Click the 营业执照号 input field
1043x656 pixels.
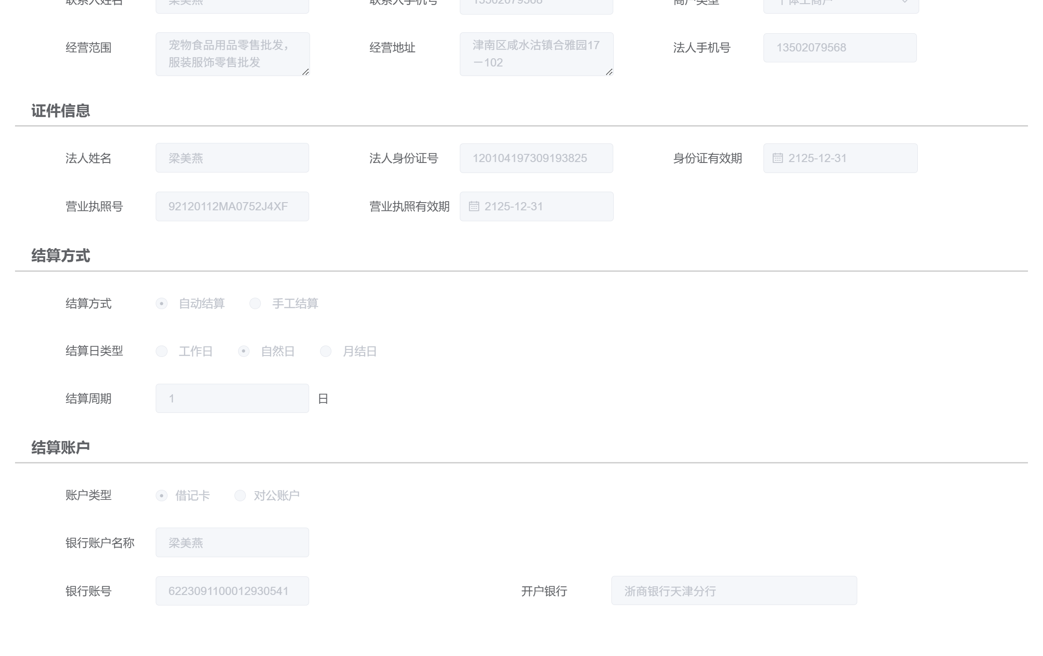tap(232, 207)
